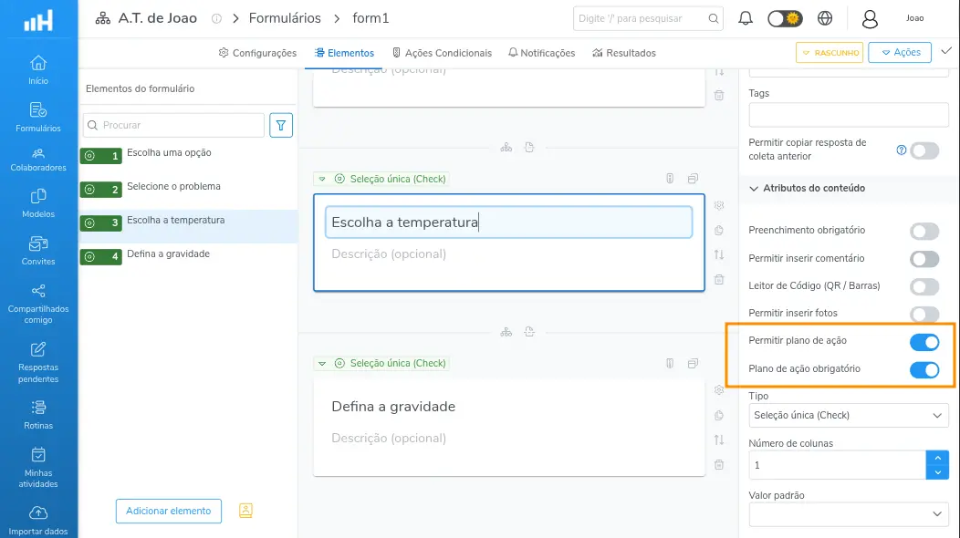Select element 4 Defina a gravidade

(188, 256)
